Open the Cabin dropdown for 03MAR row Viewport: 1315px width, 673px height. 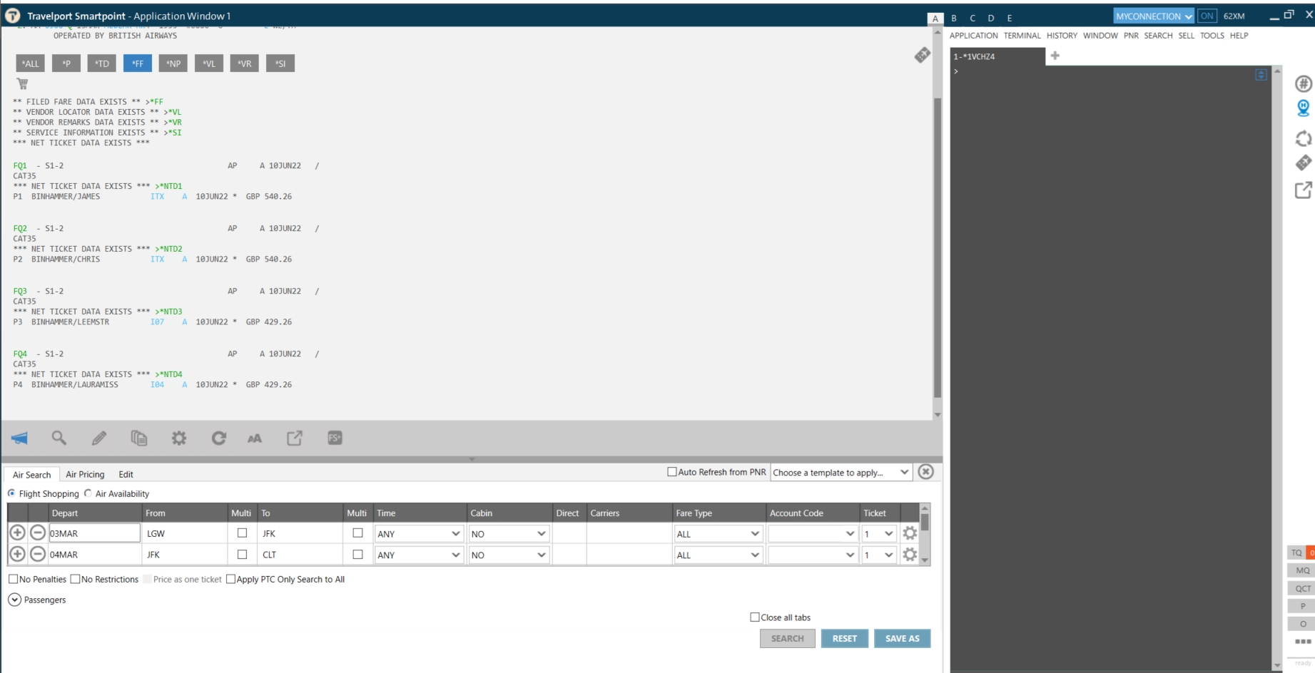coord(508,533)
